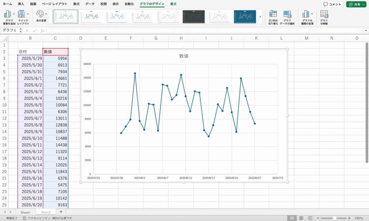
Task: Click the Name Box stepper arrows
Action: 21,30
